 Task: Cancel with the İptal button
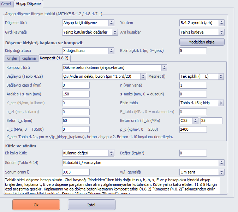point(91,205)
